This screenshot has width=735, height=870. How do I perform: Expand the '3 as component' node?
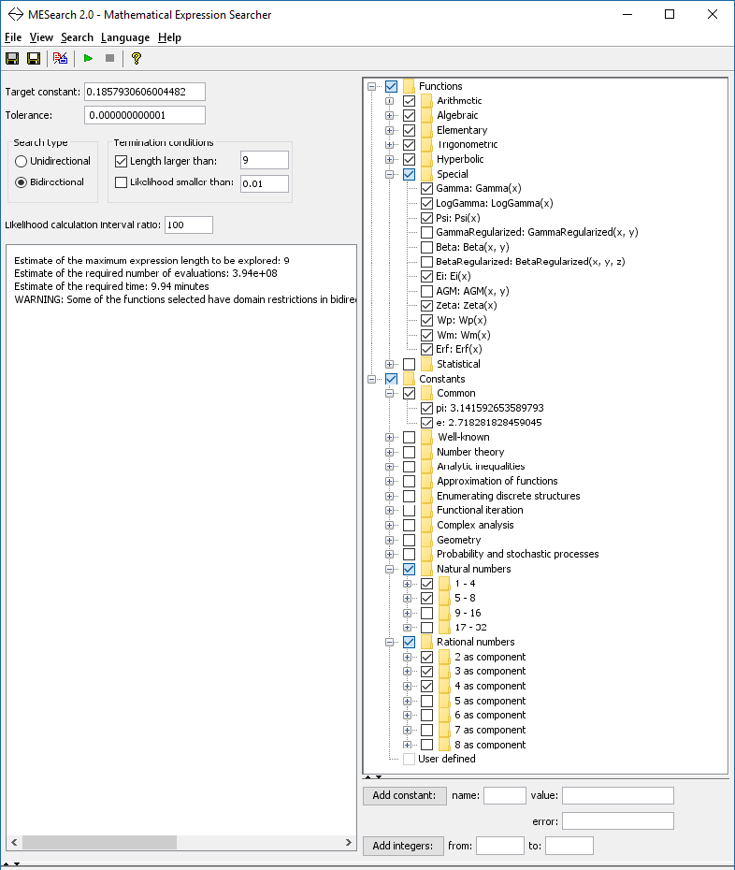[407, 672]
